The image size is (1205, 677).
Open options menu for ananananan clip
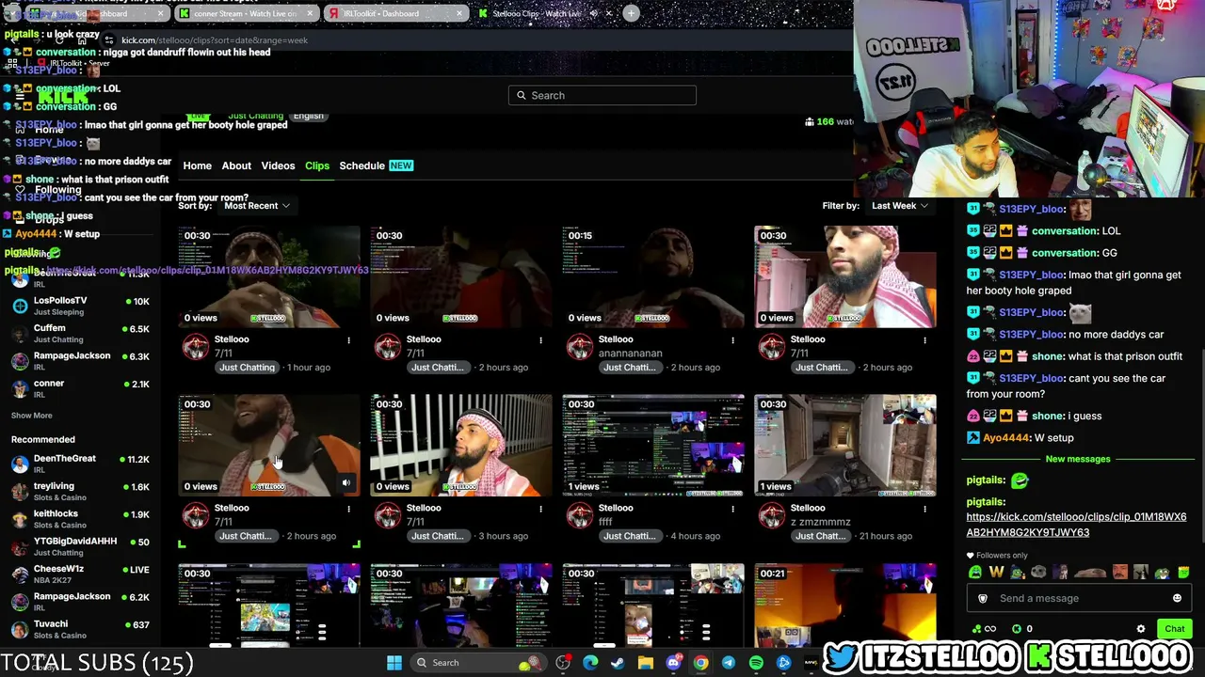tap(732, 340)
